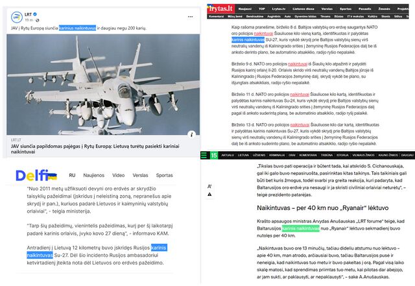Click the Delfi logo
This screenshot has width=415, height=286.
(x=35, y=175)
